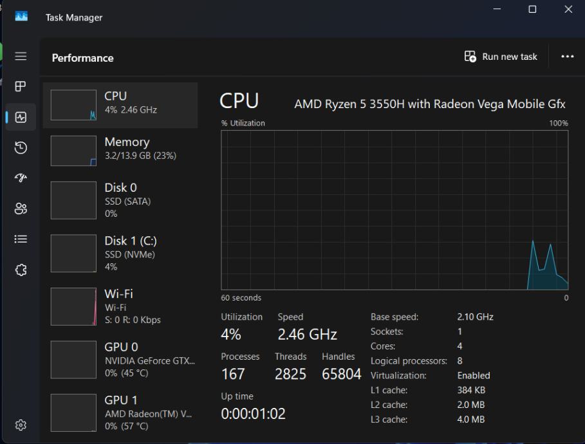Go to the Processes page icon
The image size is (585, 444).
point(21,86)
